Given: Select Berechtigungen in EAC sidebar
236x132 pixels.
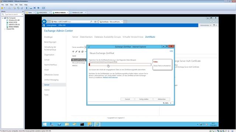Looking at the screenshot, I should 50,42.
